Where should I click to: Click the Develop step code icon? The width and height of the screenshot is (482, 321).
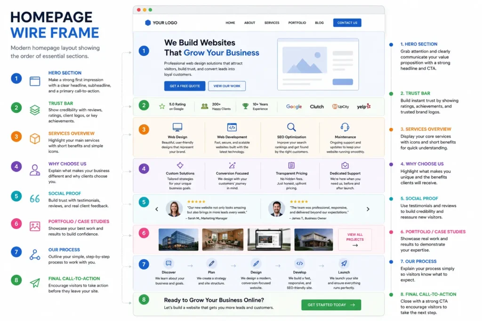[299, 263]
